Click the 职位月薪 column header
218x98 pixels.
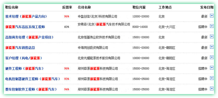tap(139, 7)
